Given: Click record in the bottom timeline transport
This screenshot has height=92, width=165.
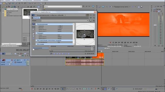Looking at the screenshot, I should pyautogui.click(x=32, y=89).
